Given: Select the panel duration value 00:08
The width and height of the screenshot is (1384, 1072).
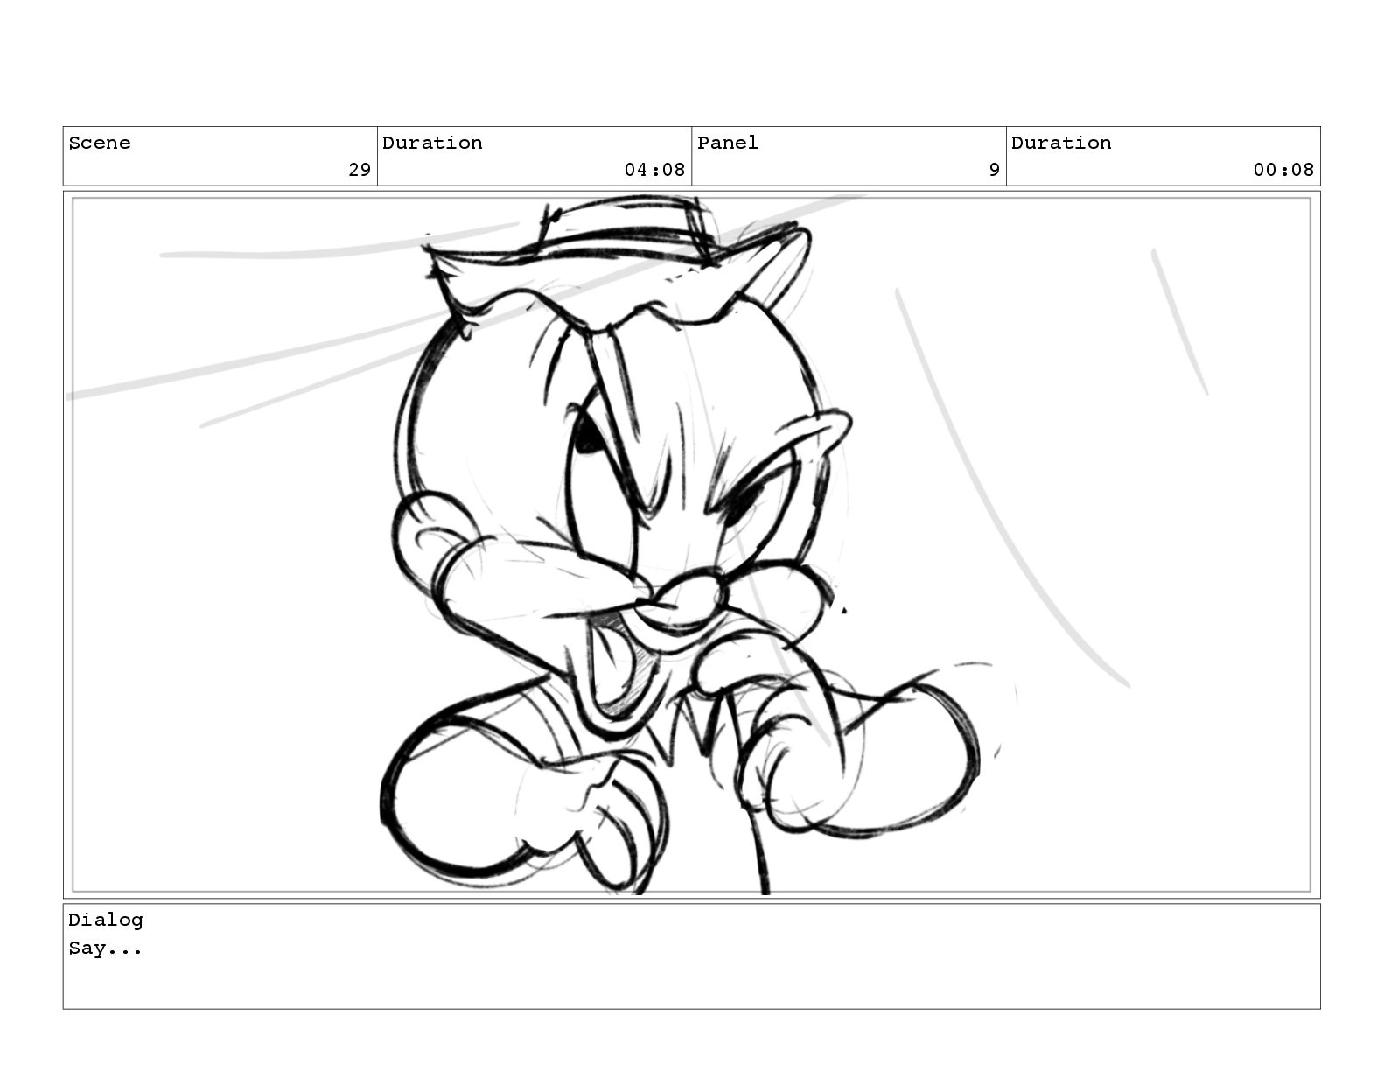Looking at the screenshot, I should click(1283, 170).
